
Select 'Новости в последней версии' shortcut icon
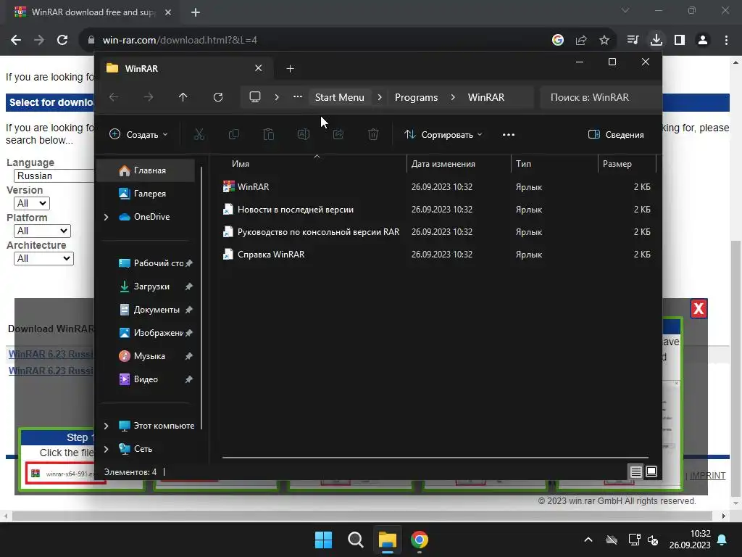pyautogui.click(x=228, y=209)
